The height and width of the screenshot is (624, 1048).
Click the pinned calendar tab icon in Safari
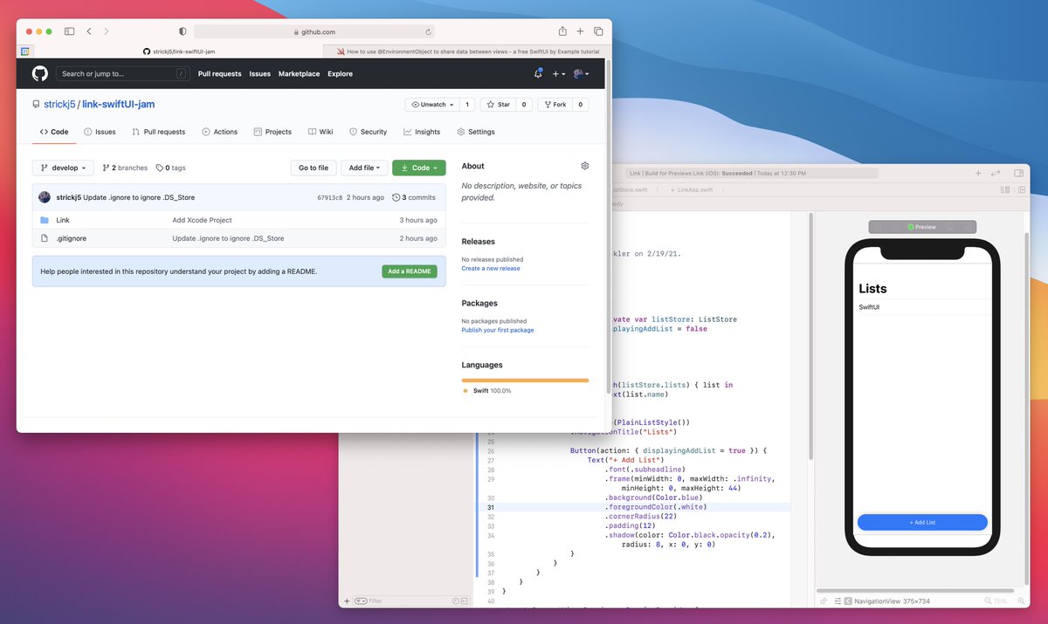point(24,51)
